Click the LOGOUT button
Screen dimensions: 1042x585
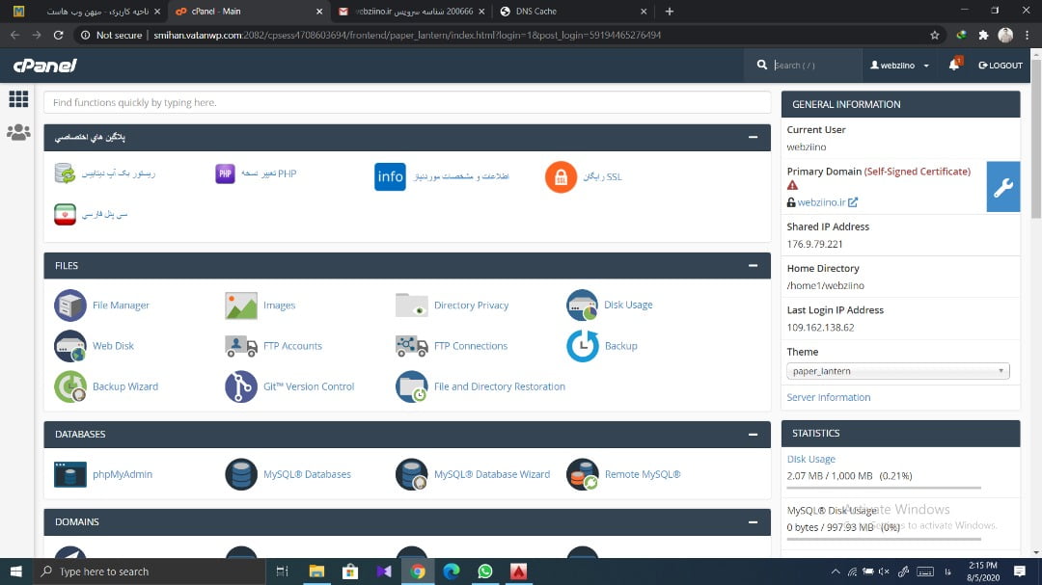click(x=1001, y=66)
